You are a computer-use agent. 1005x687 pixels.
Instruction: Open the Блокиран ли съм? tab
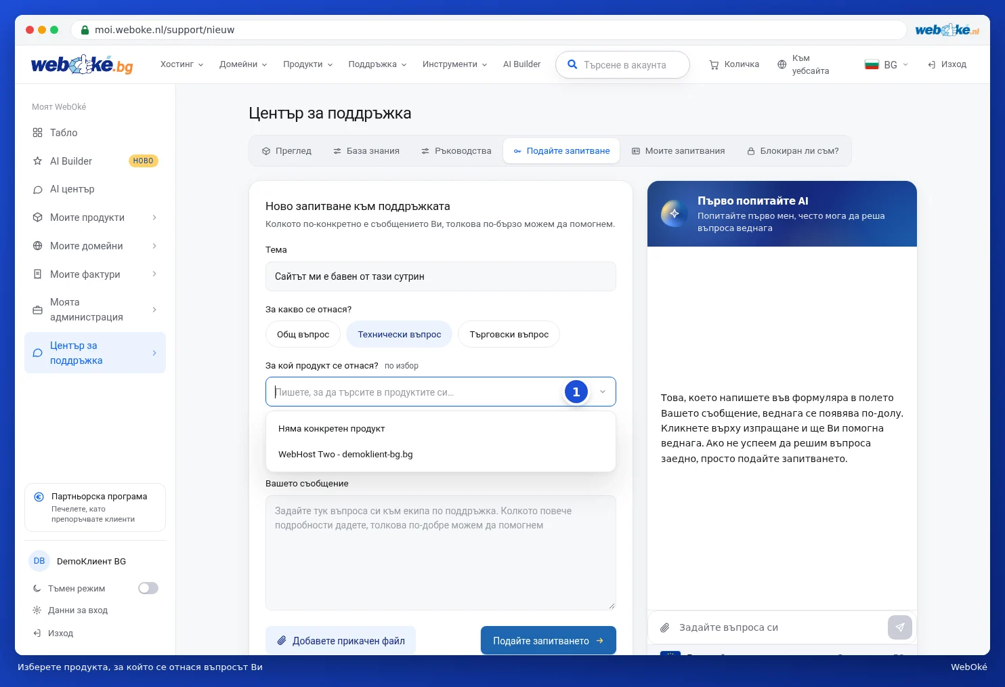click(x=792, y=151)
